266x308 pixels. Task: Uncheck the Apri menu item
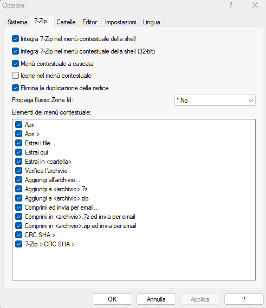(x=19, y=125)
